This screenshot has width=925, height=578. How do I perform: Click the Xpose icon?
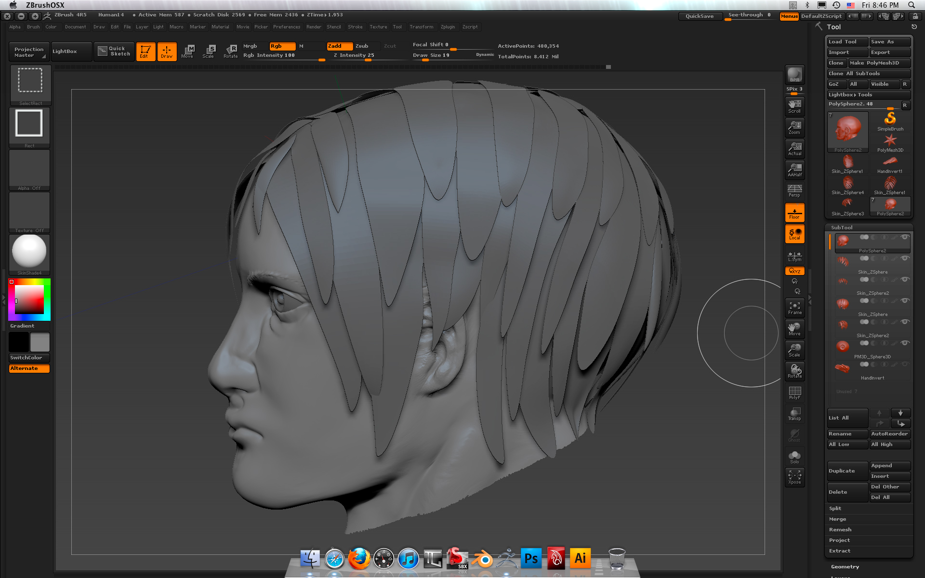pyautogui.click(x=794, y=477)
